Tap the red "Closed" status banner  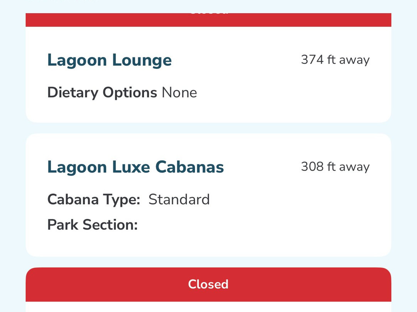[x=208, y=284]
